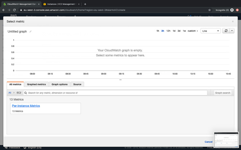This screenshot has height=150, width=241.
Task: Open the Per-Instance Metrics link
Action: [x=26, y=106]
